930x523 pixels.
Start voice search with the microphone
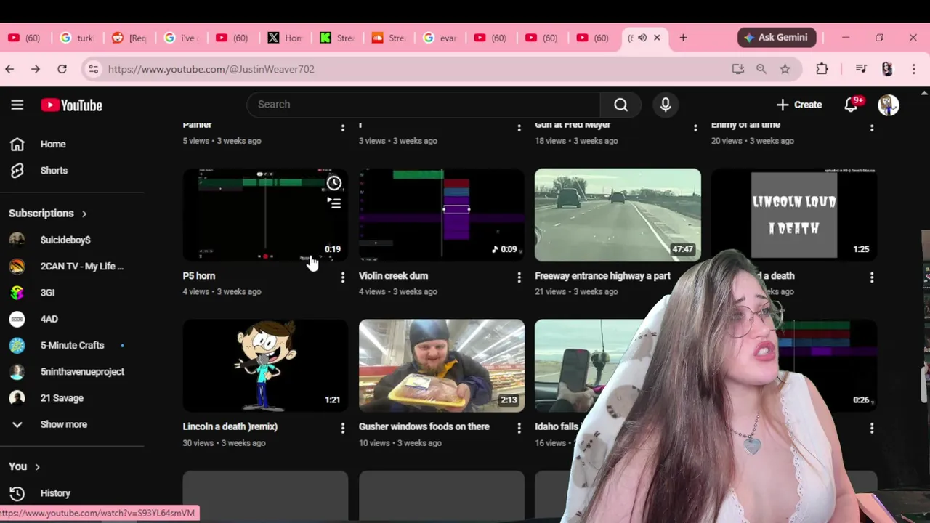(666, 105)
